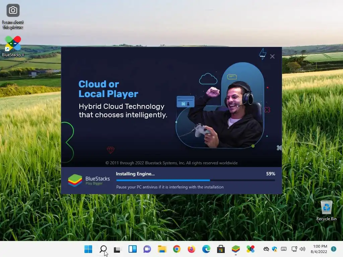Image resolution: width=343 pixels, height=257 pixels.
Task: Open BlueStacks X desktop shortcut
Action: click(13, 46)
